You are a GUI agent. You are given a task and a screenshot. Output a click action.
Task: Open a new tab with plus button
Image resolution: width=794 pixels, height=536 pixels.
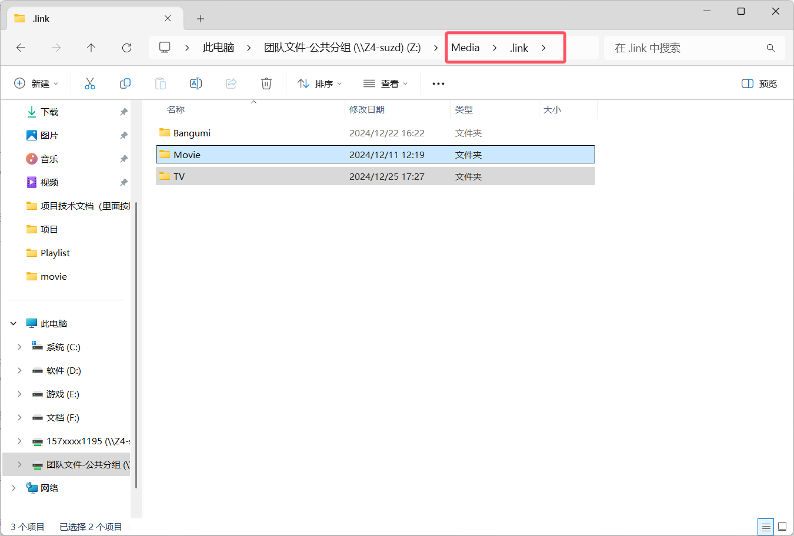pyautogui.click(x=201, y=19)
